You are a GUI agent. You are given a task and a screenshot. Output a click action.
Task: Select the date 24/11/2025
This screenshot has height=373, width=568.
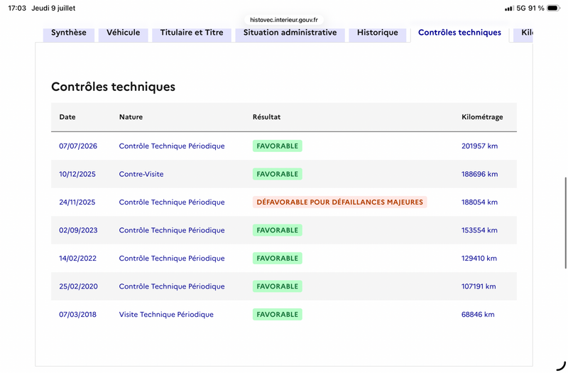pos(77,202)
